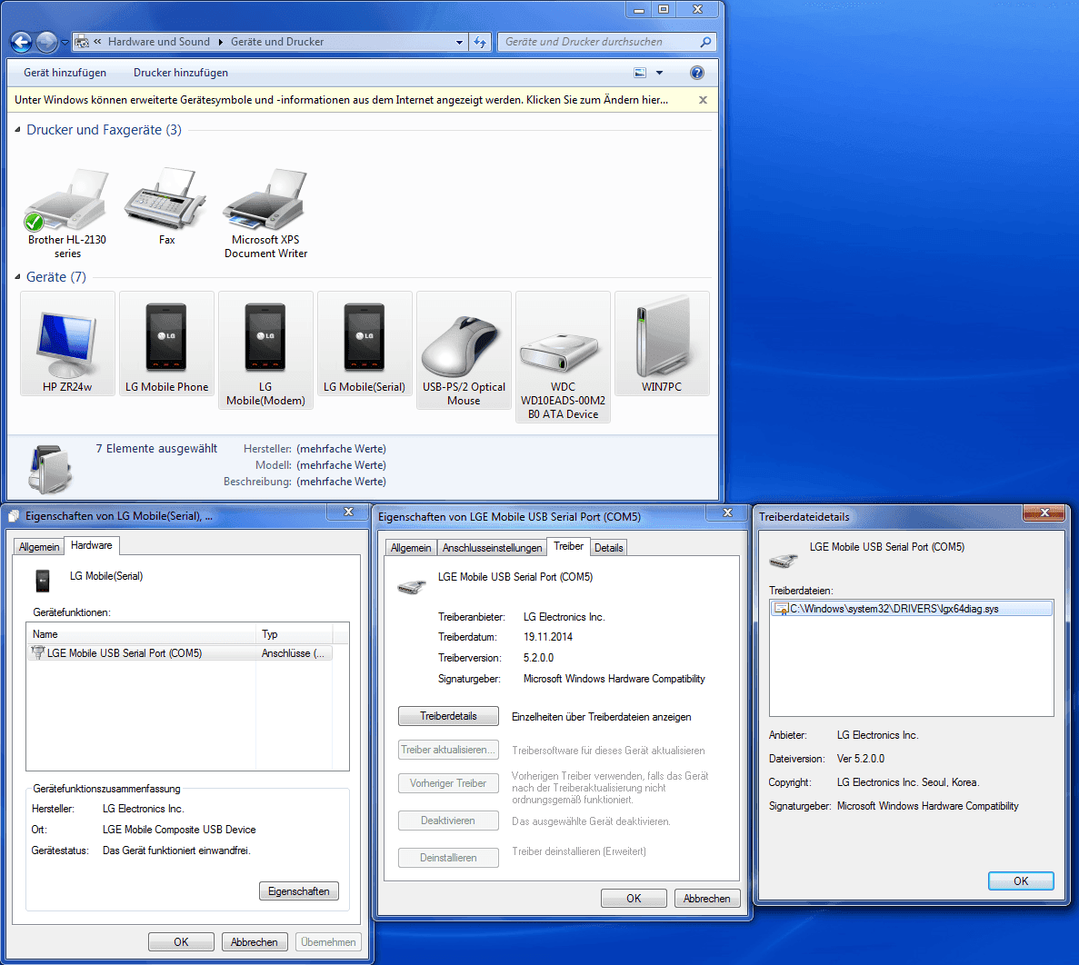1079x965 pixels.
Task: Switch to Allgemein tab in LG Mobile(Serial) properties
Action: coord(39,547)
